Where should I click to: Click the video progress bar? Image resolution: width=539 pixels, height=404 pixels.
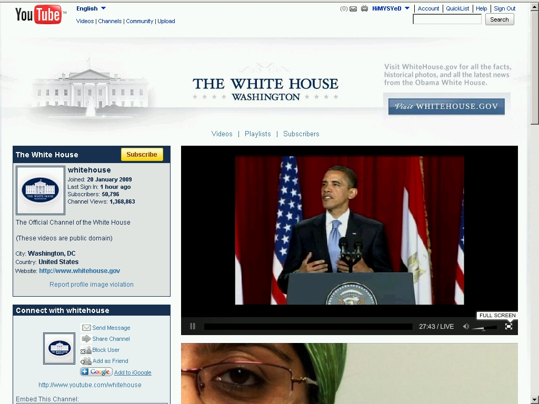(308, 326)
